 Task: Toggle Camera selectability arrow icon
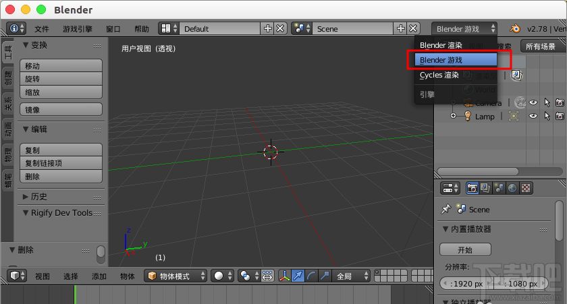point(547,102)
